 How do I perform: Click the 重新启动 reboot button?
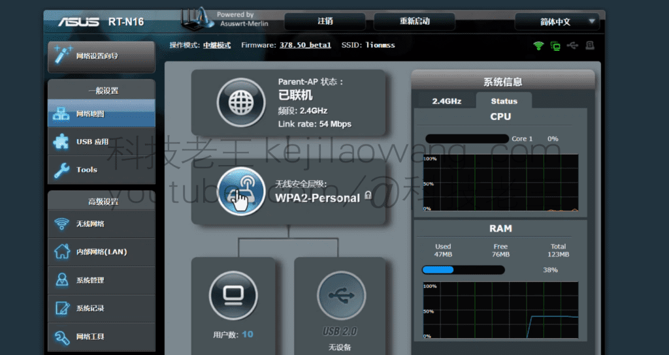click(x=414, y=22)
